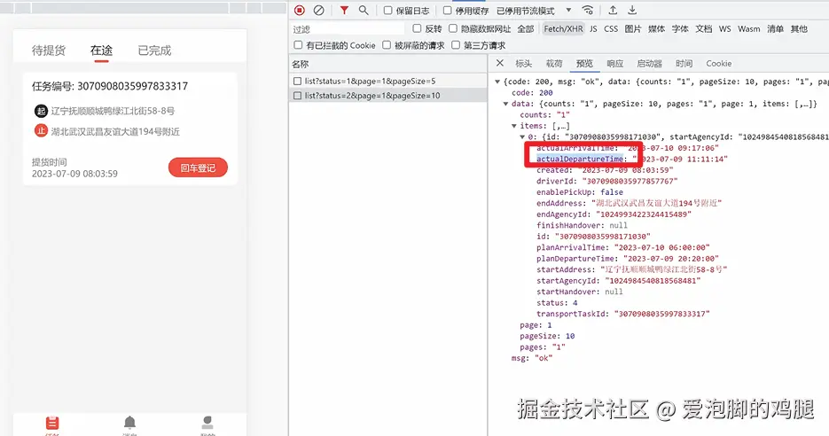Enable 保留日志 checkbox
This screenshot has height=436, width=829.
pyautogui.click(x=387, y=11)
